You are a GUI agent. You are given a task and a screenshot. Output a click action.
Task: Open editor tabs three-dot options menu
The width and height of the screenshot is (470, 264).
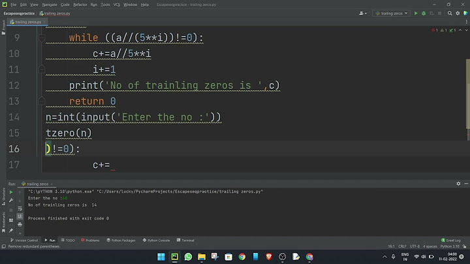pyautogui.click(x=466, y=22)
